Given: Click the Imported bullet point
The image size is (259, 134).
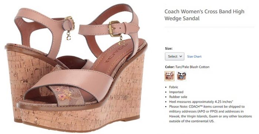Looking at the screenshot, I should click(176, 92).
